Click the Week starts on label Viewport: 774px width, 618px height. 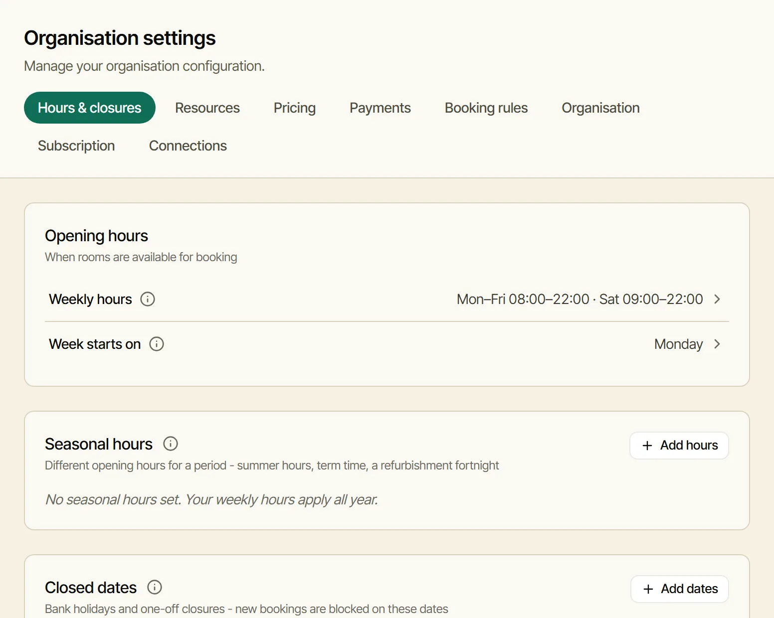(x=95, y=344)
